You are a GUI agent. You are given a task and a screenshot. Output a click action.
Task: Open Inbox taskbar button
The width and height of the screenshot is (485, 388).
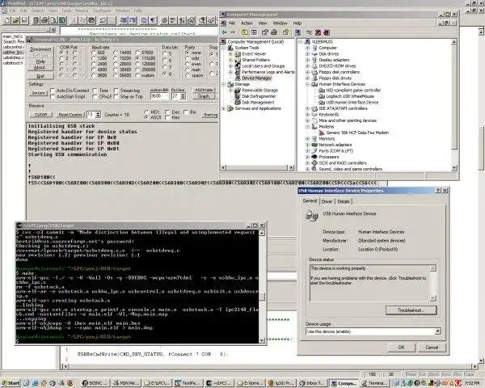click(x=312, y=382)
